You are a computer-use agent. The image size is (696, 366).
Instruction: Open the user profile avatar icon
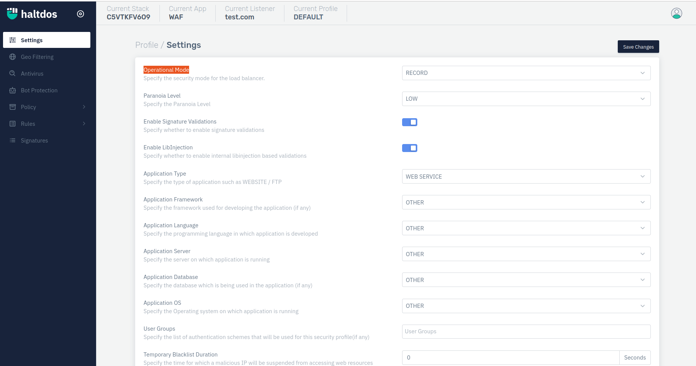[676, 13]
